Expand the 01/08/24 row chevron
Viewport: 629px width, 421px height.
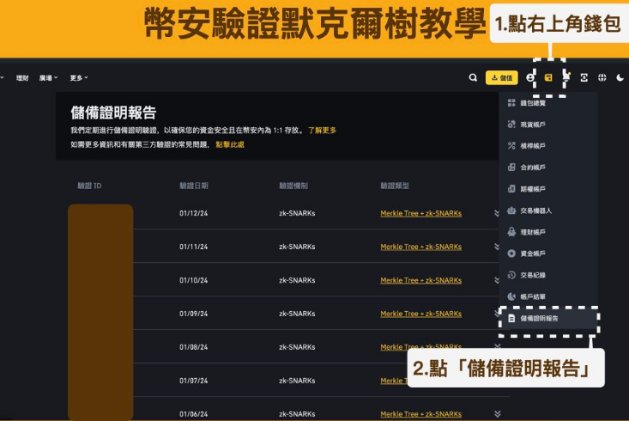point(498,346)
